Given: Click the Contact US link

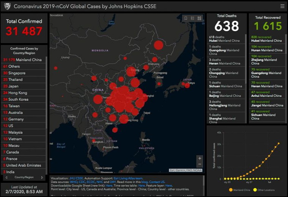Looking at the screenshot, I should coord(157,182).
